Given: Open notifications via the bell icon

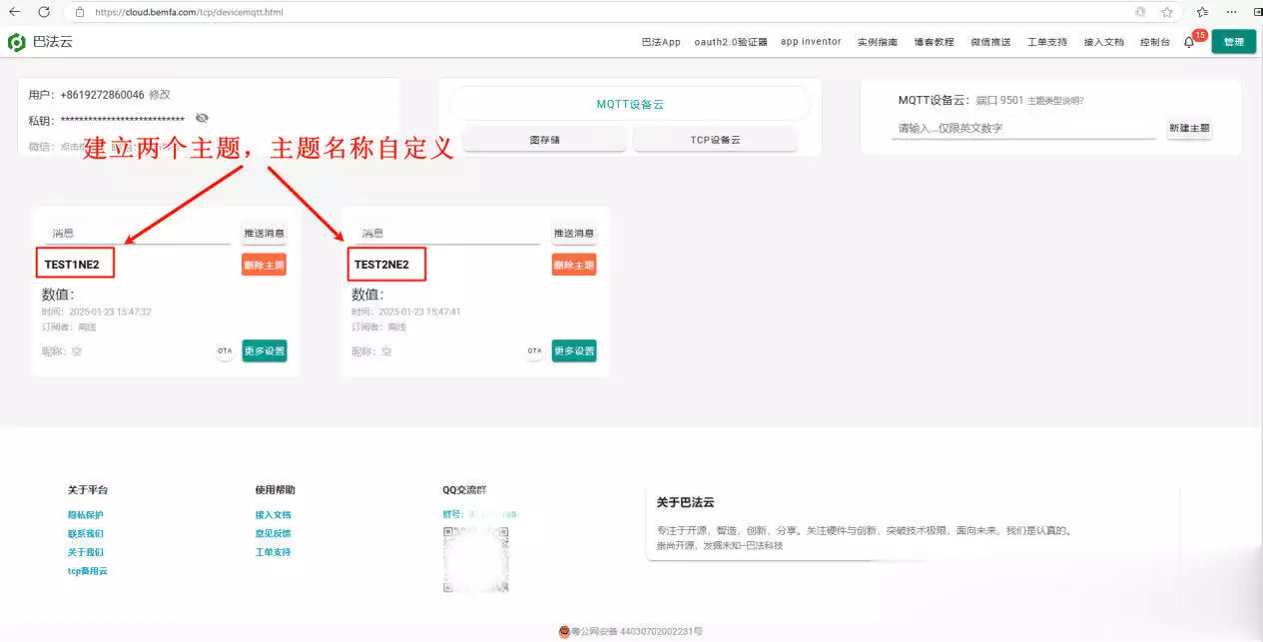Looking at the screenshot, I should [1188, 42].
